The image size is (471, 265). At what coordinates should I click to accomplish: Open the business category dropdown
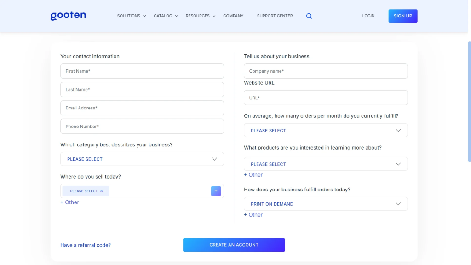pyautogui.click(x=142, y=159)
